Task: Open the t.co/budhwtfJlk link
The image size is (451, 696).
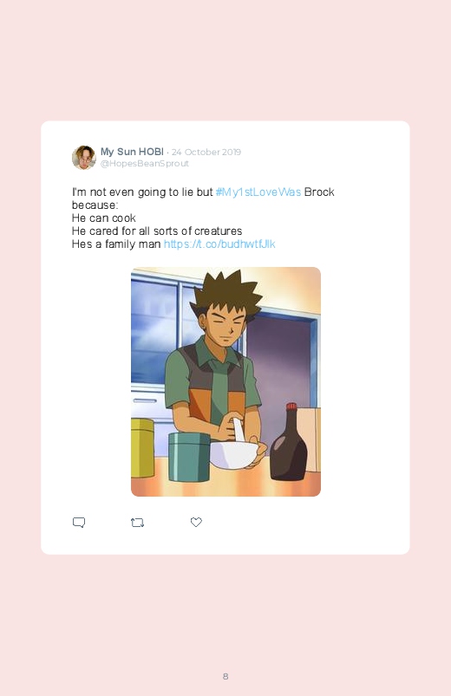Action: 219,244
